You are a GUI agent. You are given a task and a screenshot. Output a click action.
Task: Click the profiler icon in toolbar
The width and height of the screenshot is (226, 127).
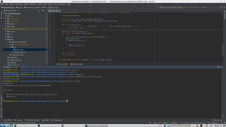(197, 7)
